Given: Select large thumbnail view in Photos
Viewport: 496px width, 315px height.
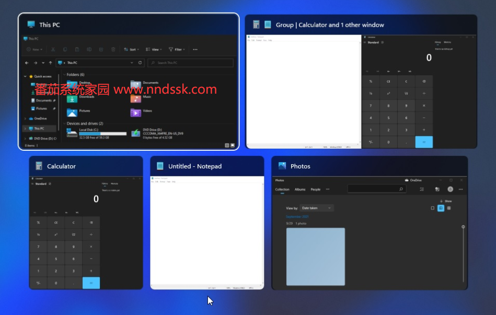Looking at the screenshot, I should click(432, 208).
